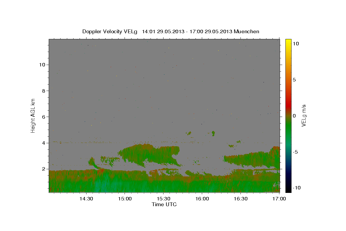This screenshot has width=346, height=231.
Task: Click the colorbar value 5 label
Action: pos(294,80)
